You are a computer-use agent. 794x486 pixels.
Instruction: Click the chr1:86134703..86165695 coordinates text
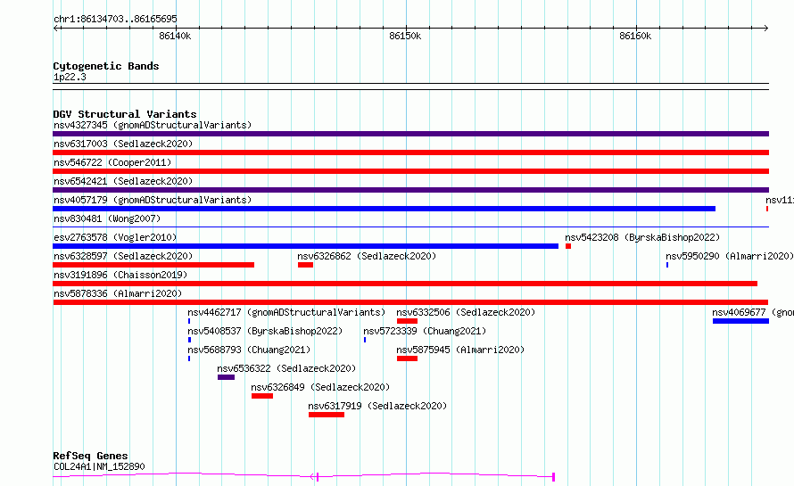[x=115, y=19]
